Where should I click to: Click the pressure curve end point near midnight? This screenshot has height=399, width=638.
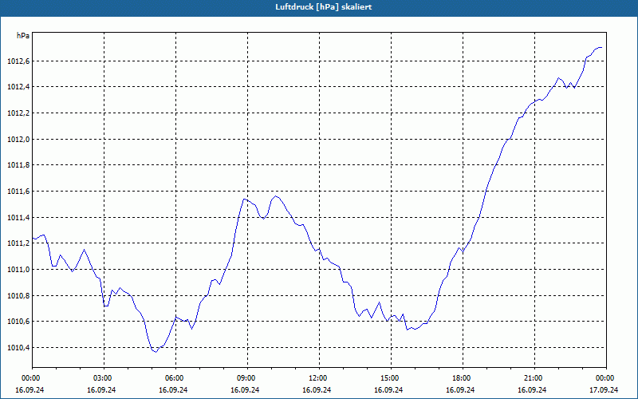pyautogui.click(x=601, y=48)
